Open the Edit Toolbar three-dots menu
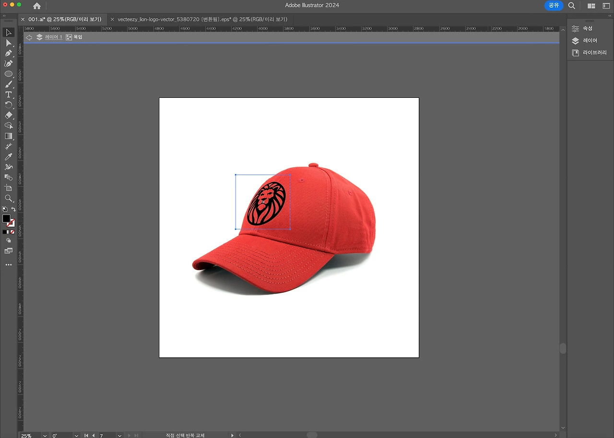Image resolution: width=614 pixels, height=438 pixels. (x=8, y=265)
